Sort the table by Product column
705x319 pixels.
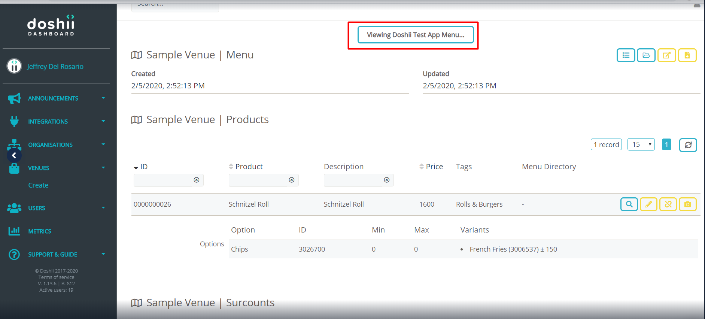click(246, 167)
